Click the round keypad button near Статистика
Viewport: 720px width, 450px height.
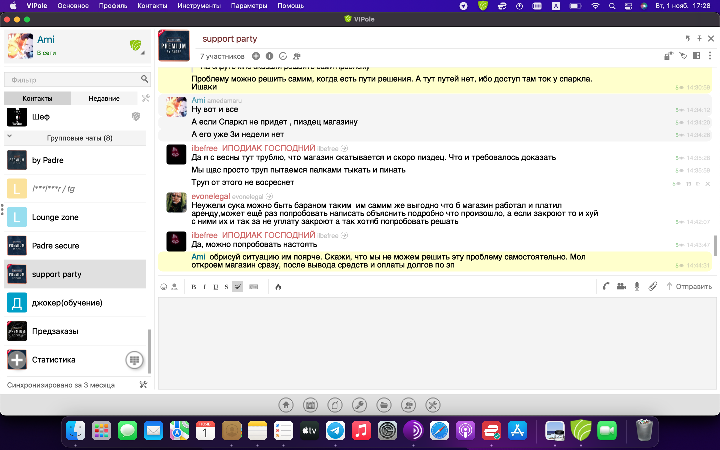(134, 360)
